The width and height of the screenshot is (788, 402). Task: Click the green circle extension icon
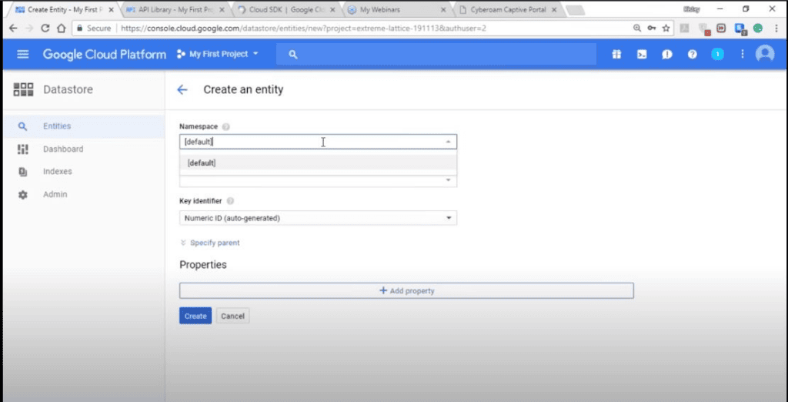click(x=758, y=28)
